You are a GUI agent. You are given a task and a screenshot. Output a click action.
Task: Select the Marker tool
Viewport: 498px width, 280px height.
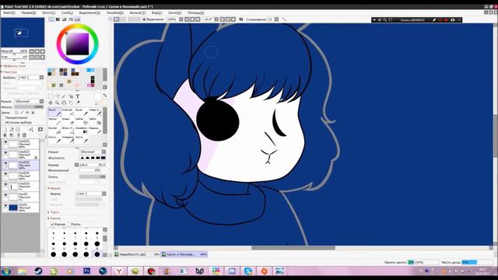point(54,121)
